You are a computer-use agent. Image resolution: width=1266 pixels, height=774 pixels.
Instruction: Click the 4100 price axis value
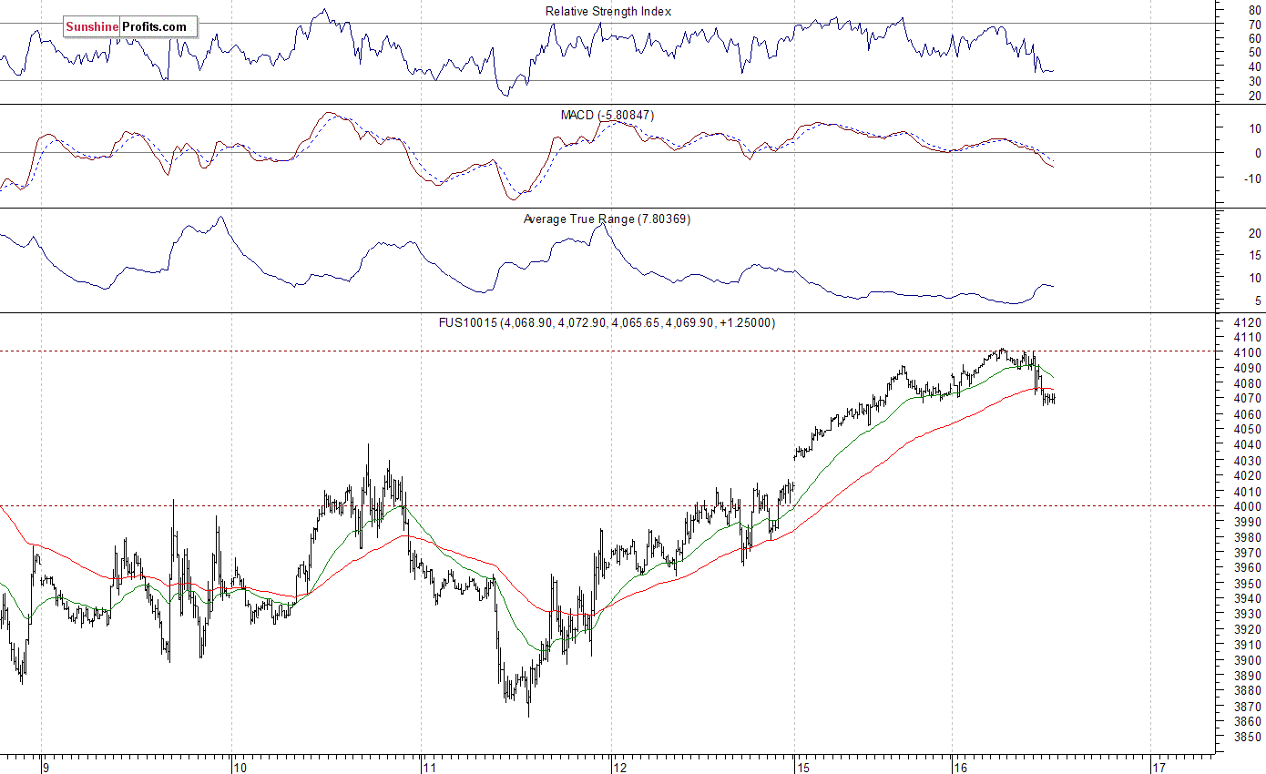(x=1247, y=352)
